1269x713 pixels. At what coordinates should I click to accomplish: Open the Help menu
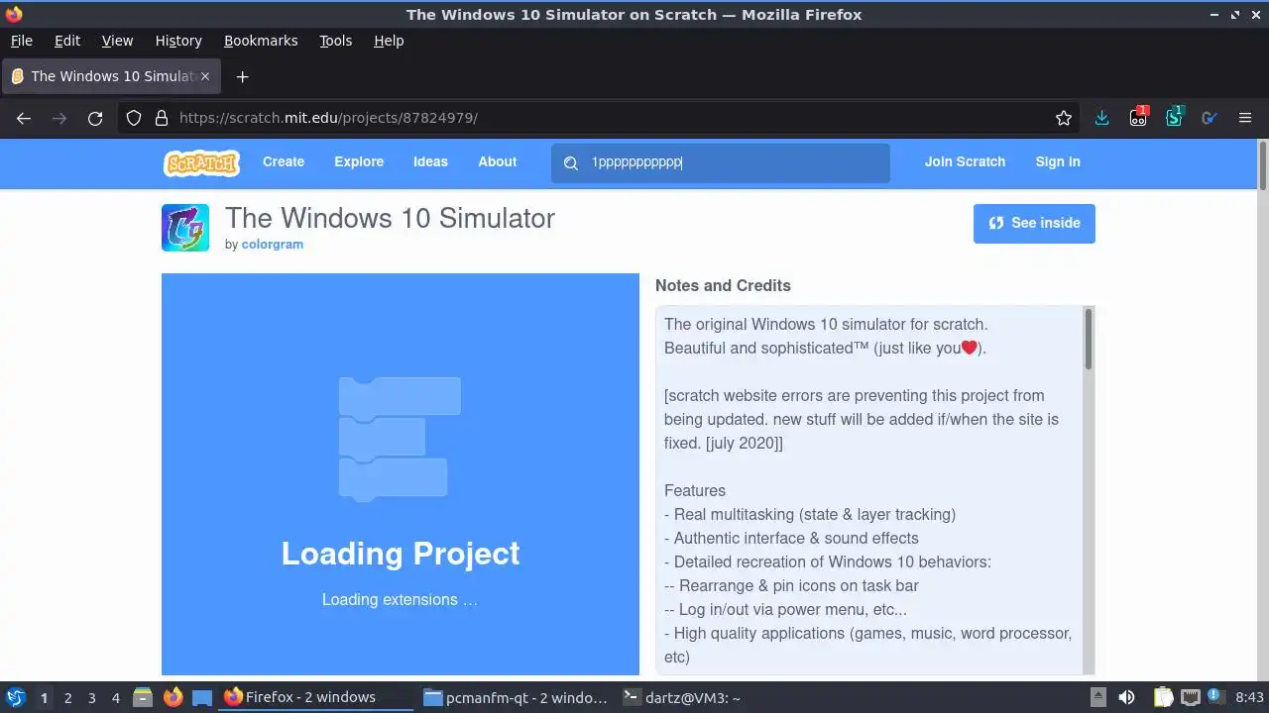pyautogui.click(x=389, y=41)
